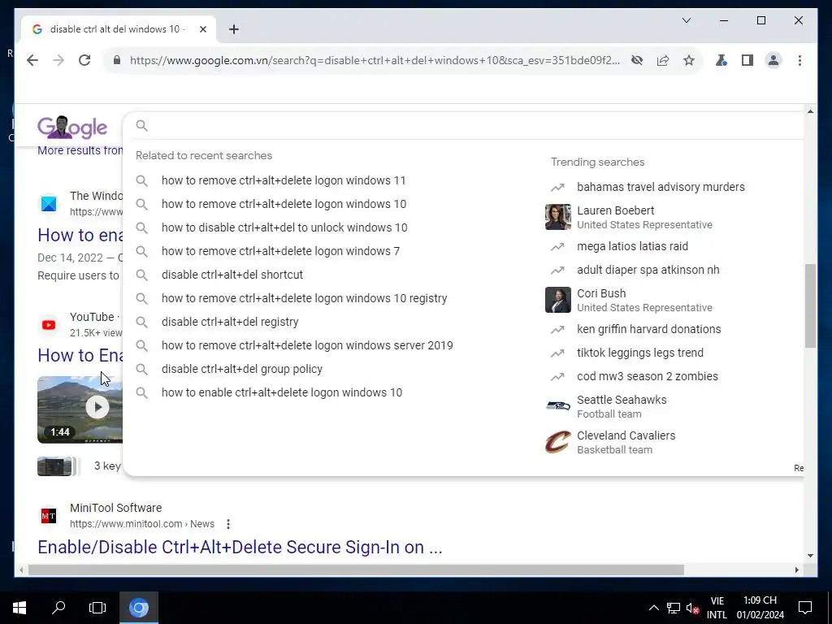This screenshot has height=624, width=832.
Task: Expand the tab search chevron
Action: tap(686, 20)
